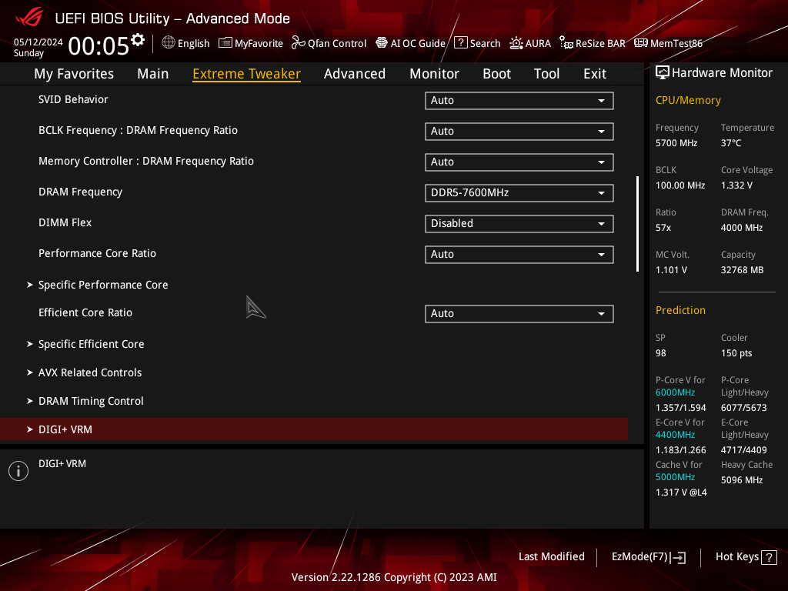Open the Qfan Control fan icon
This screenshot has height=591, width=788.
298,43
